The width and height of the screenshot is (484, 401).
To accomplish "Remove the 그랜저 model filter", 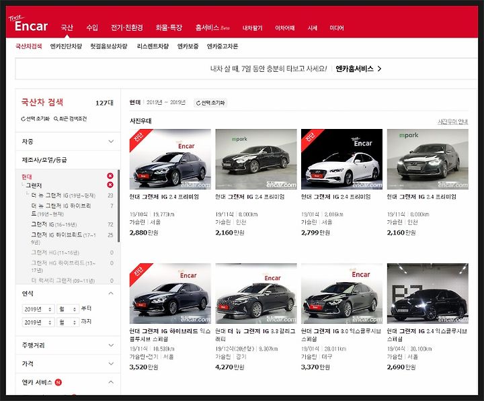I will coord(110,185).
